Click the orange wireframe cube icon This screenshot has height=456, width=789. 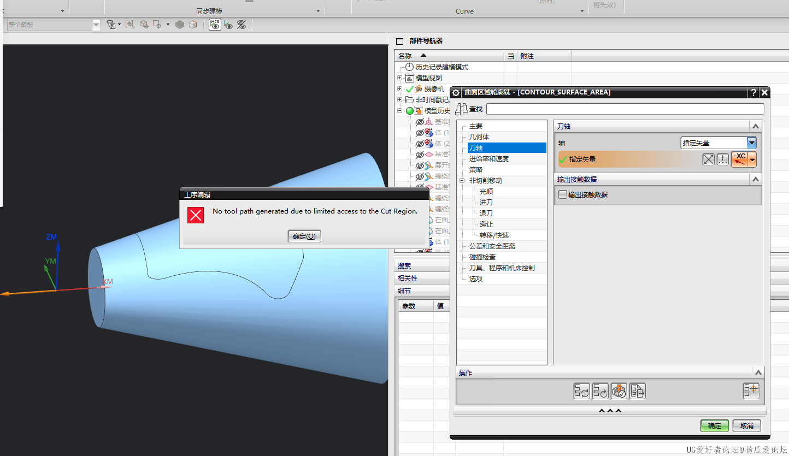[193, 25]
